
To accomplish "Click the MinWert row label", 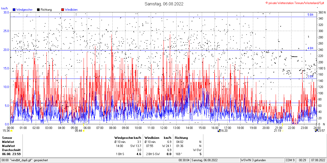I will [8, 142].
